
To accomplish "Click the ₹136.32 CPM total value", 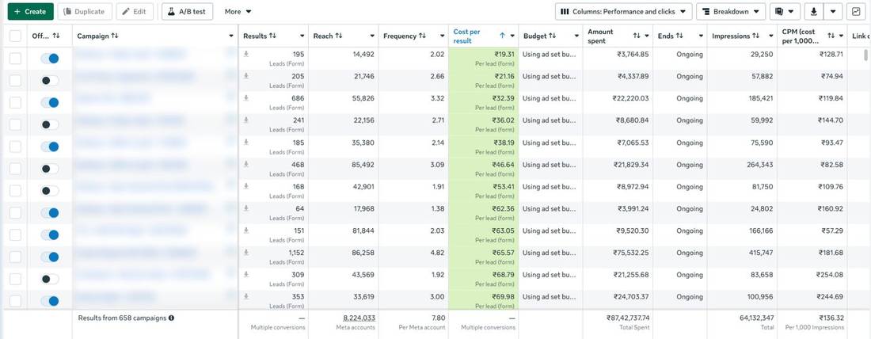I will coord(831,318).
